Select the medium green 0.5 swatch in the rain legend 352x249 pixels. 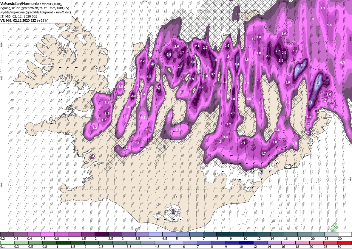coord(35,243)
